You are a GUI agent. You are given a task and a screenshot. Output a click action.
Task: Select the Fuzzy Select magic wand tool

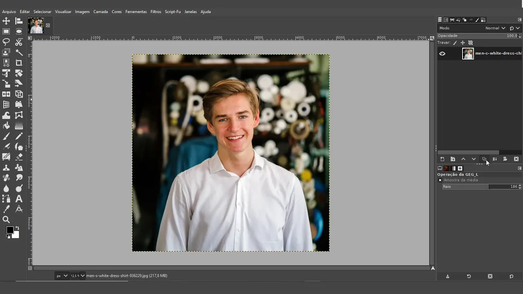tap(19, 53)
